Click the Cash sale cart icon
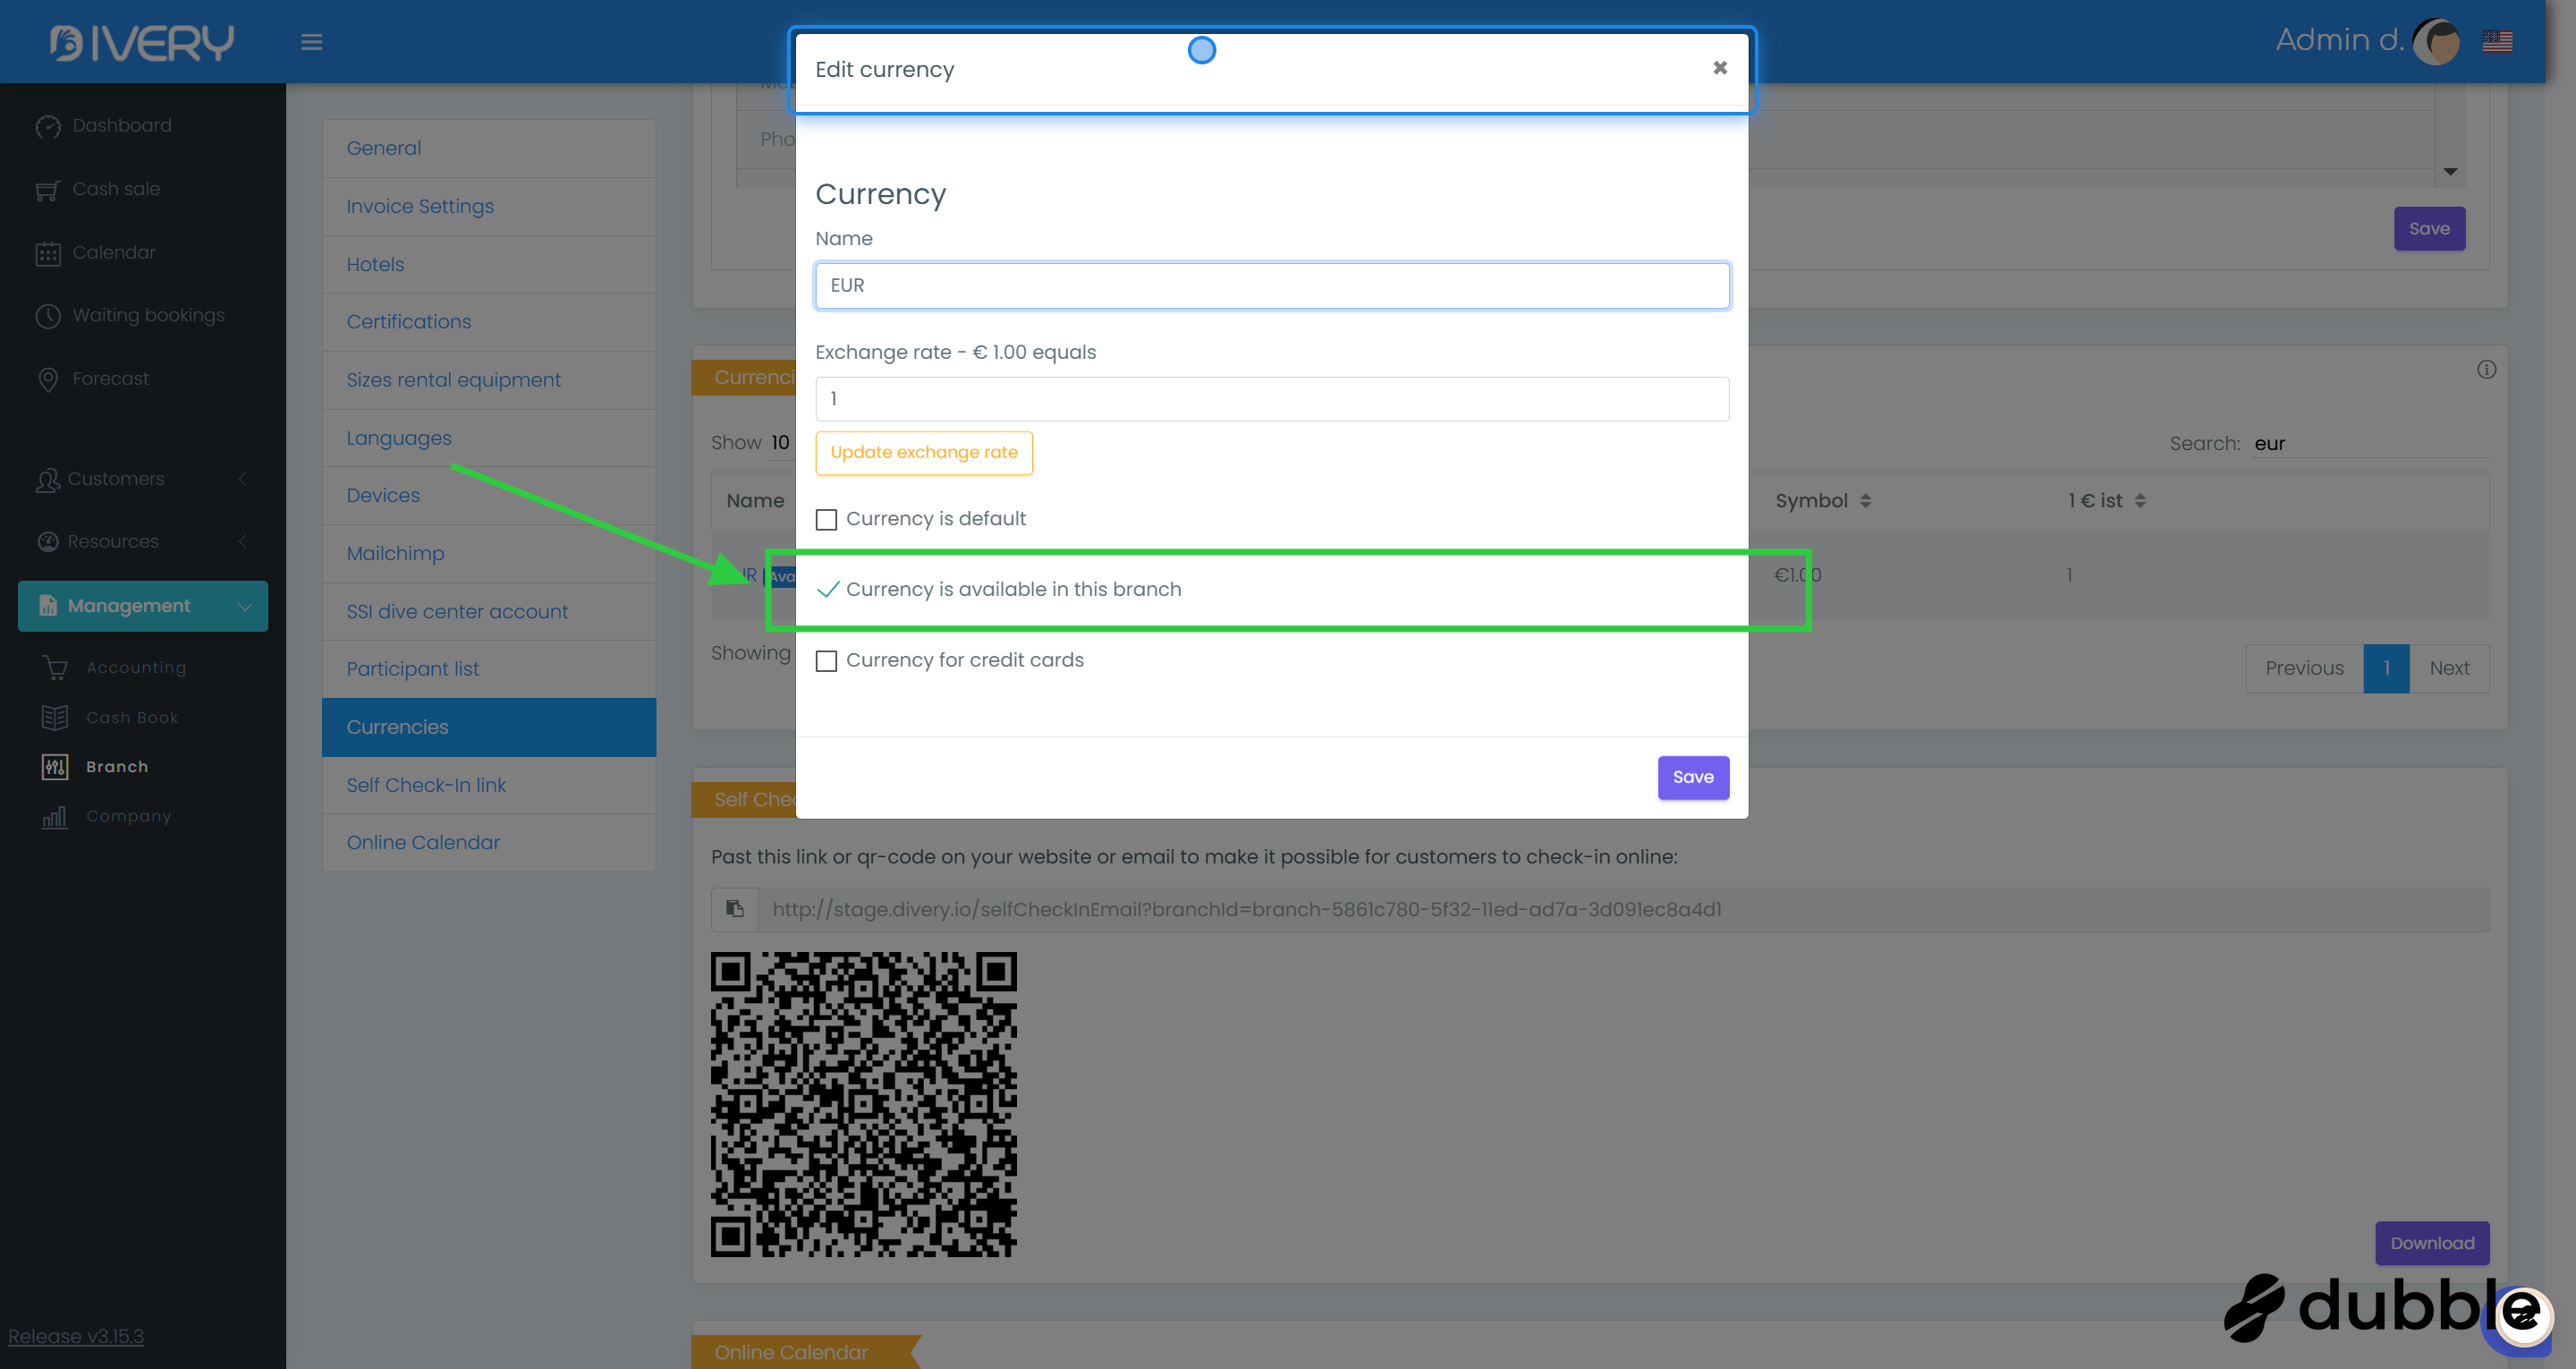This screenshot has height=1369, width=2576. coord(48,190)
